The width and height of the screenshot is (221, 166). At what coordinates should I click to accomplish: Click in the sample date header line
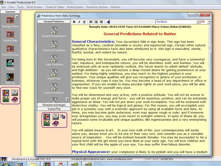140,27
